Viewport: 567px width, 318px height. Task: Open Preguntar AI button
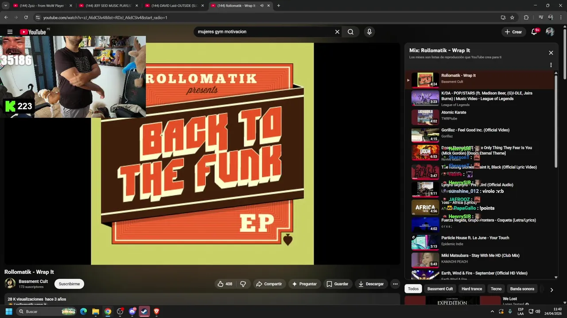coord(304,284)
